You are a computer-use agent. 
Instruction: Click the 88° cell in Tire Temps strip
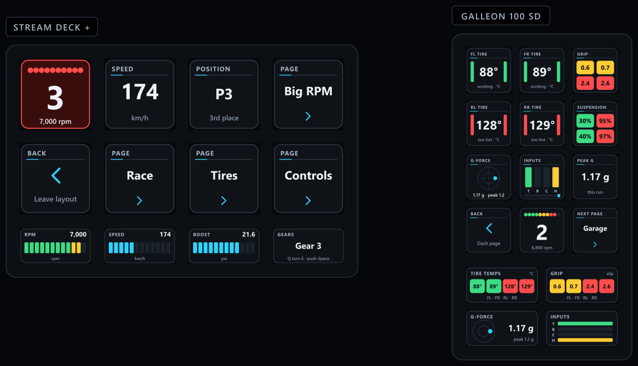coord(477,286)
